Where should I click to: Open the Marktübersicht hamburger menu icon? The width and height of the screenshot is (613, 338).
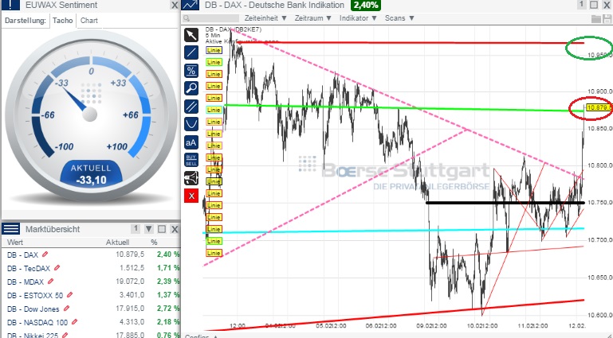point(10,229)
